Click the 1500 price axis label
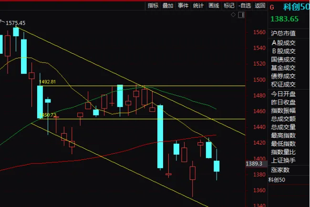The image size is (310, 207). point(259,80)
